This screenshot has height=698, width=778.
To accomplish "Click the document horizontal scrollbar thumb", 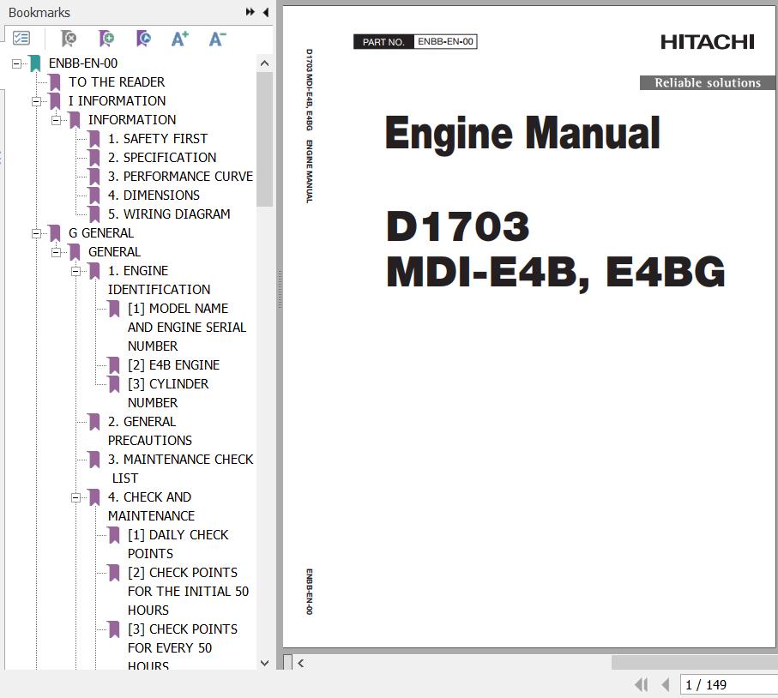I will pyautogui.click(x=694, y=662).
